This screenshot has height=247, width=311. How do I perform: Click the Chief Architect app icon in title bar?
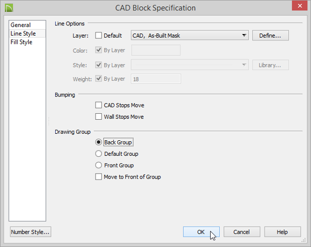pos(9,8)
